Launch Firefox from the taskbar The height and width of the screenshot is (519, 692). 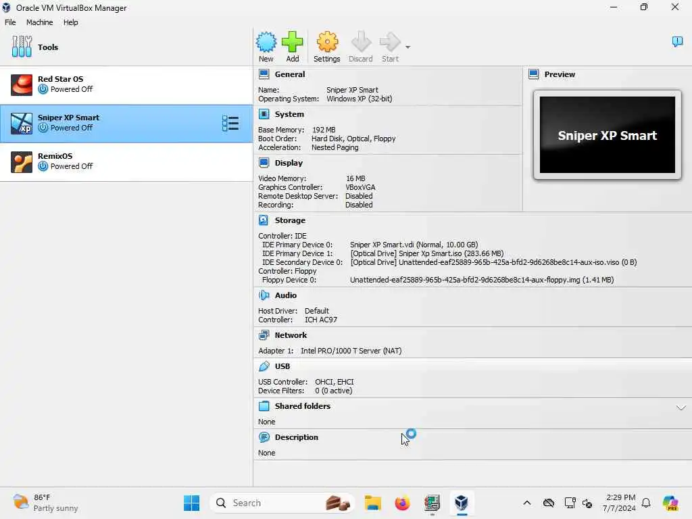[402, 503]
